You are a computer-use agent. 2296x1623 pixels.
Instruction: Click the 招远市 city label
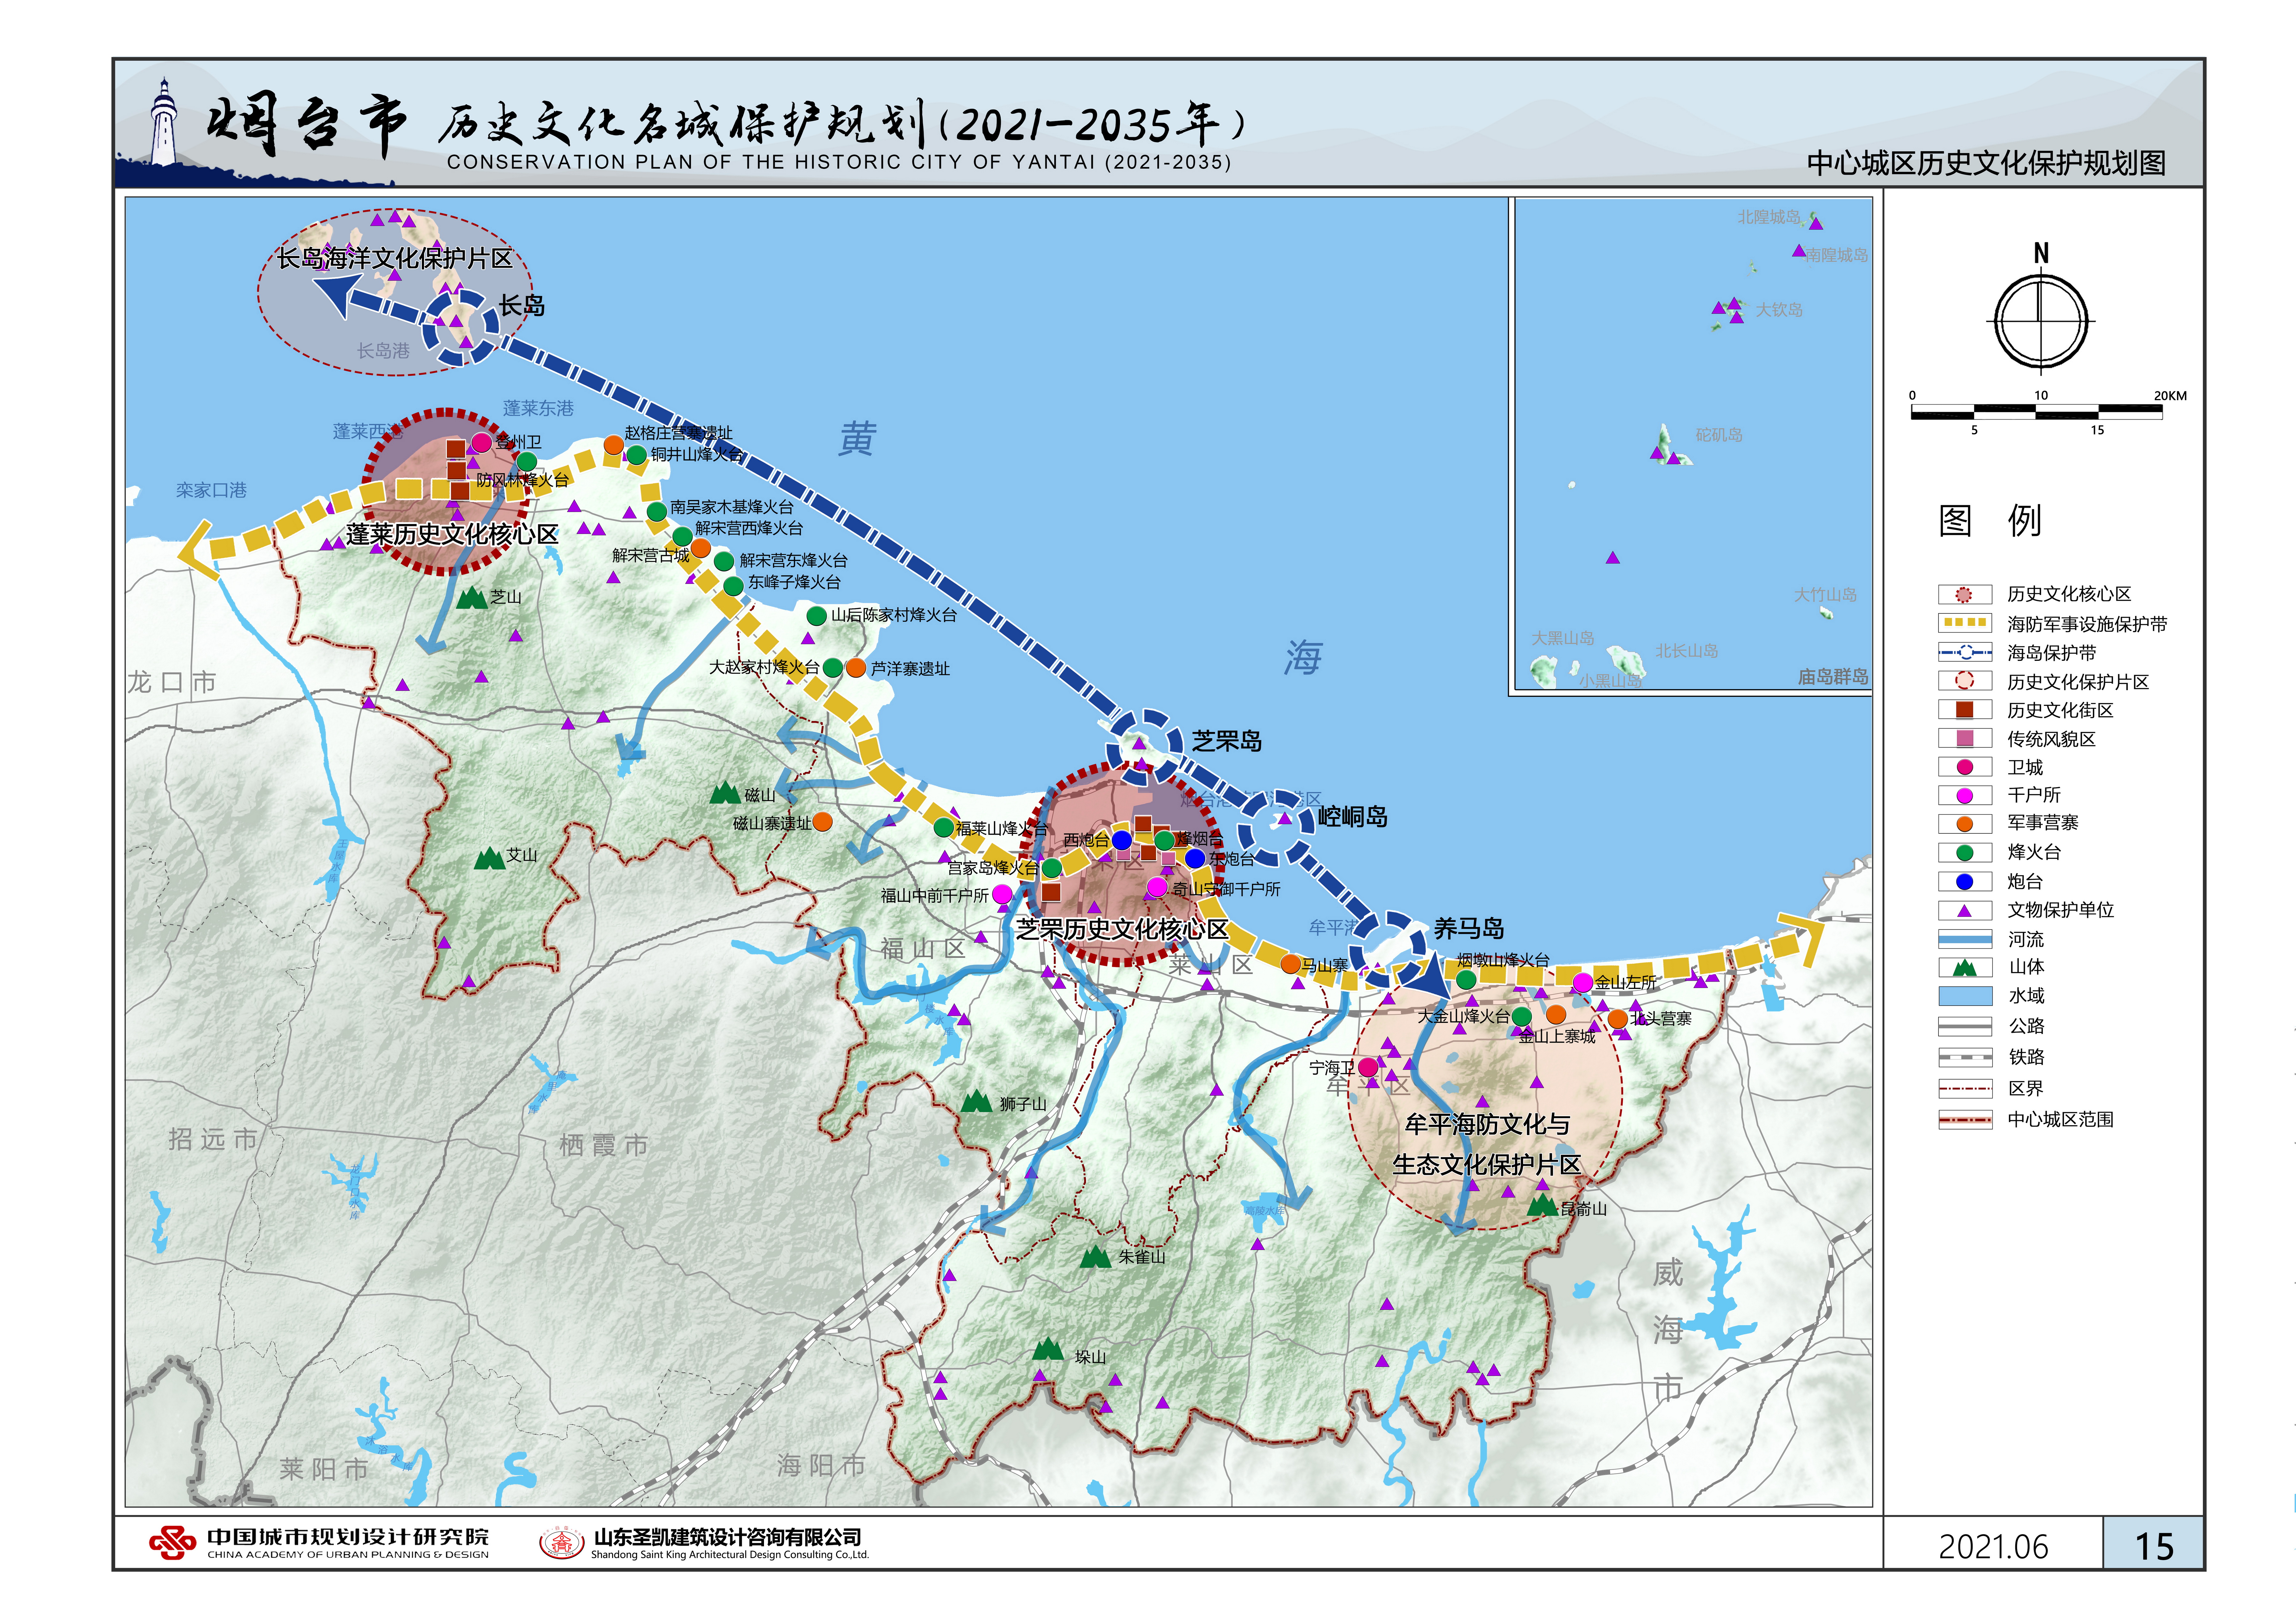point(213,1139)
